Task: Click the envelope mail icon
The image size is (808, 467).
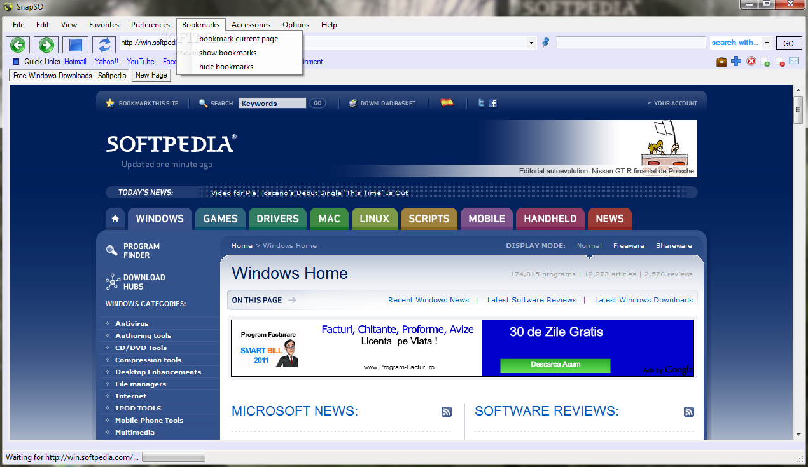Action: [794, 61]
